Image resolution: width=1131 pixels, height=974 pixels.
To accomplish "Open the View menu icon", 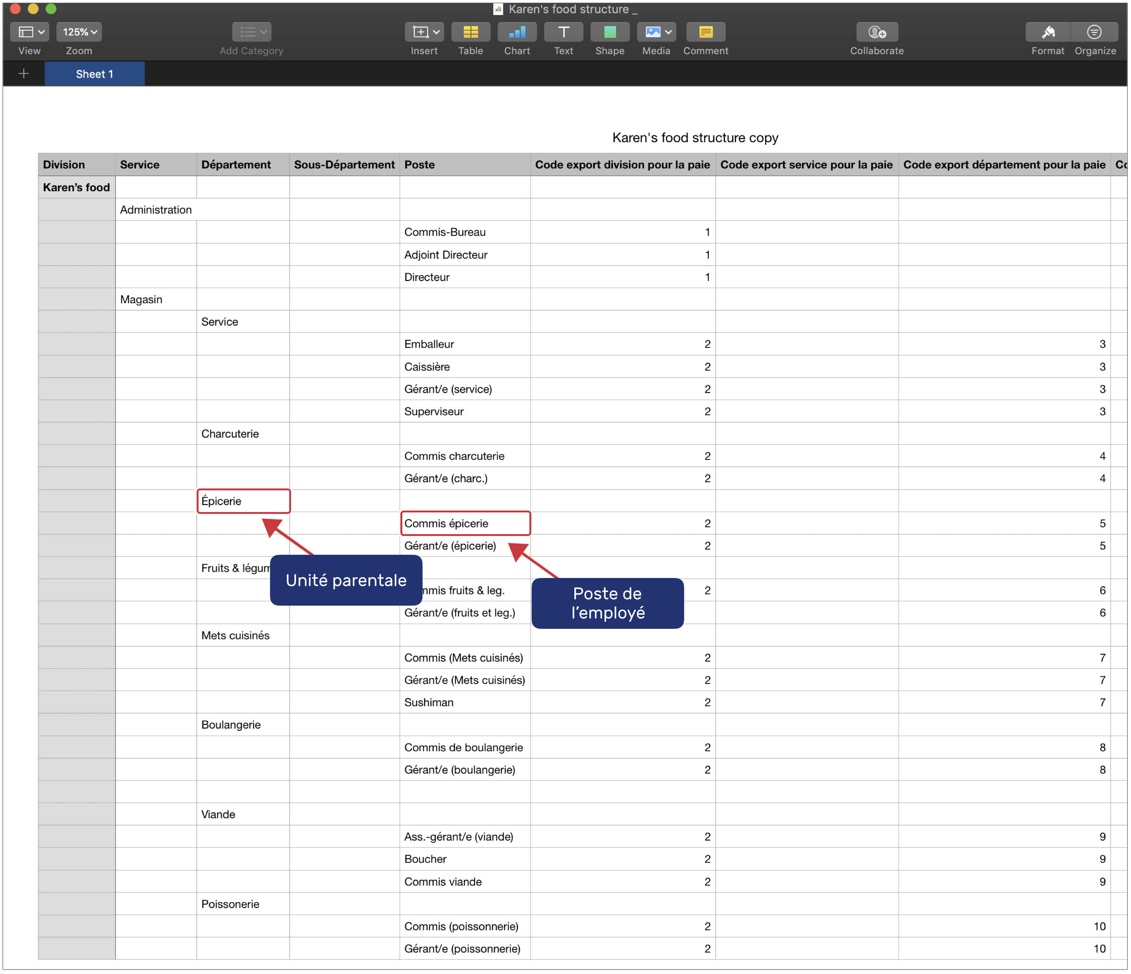I will 29,32.
